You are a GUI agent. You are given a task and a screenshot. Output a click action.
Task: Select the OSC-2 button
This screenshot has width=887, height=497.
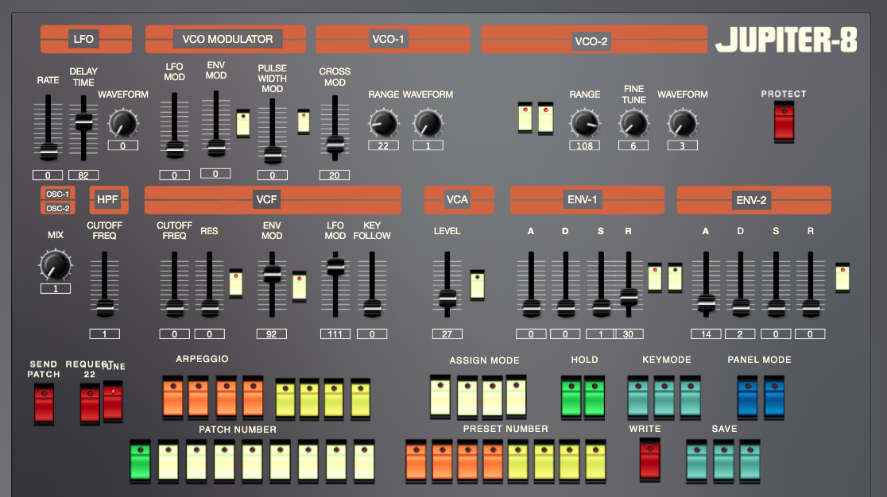pyautogui.click(x=58, y=208)
